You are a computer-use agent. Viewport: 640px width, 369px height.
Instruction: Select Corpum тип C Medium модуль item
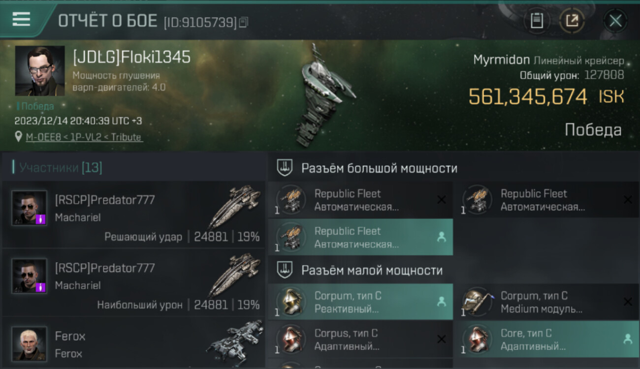(546, 302)
